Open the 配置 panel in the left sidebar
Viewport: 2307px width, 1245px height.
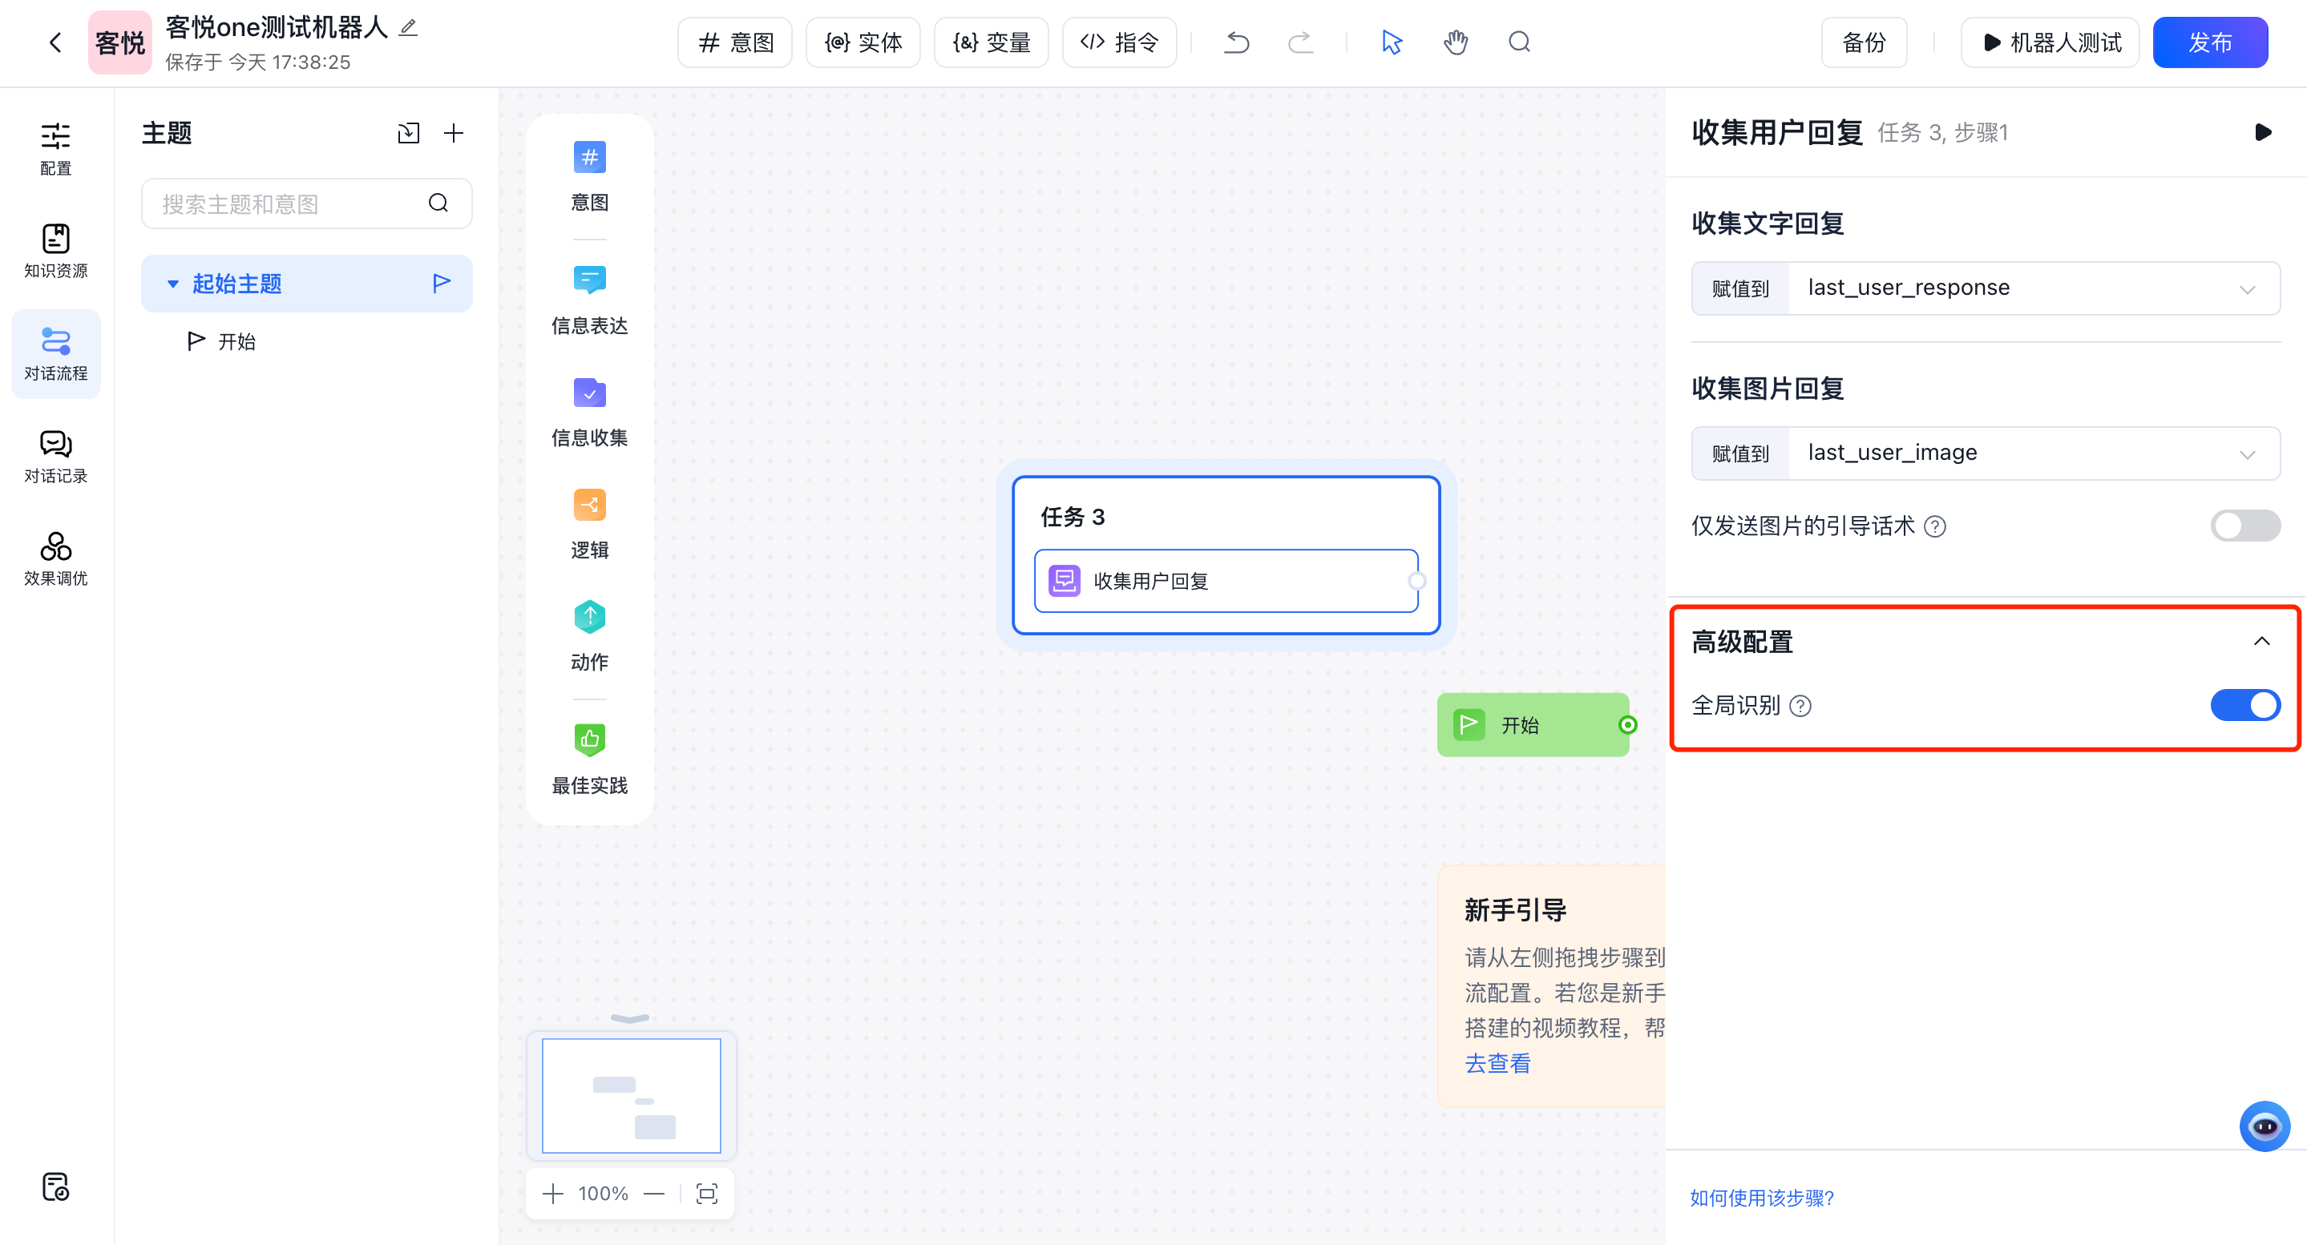55,148
